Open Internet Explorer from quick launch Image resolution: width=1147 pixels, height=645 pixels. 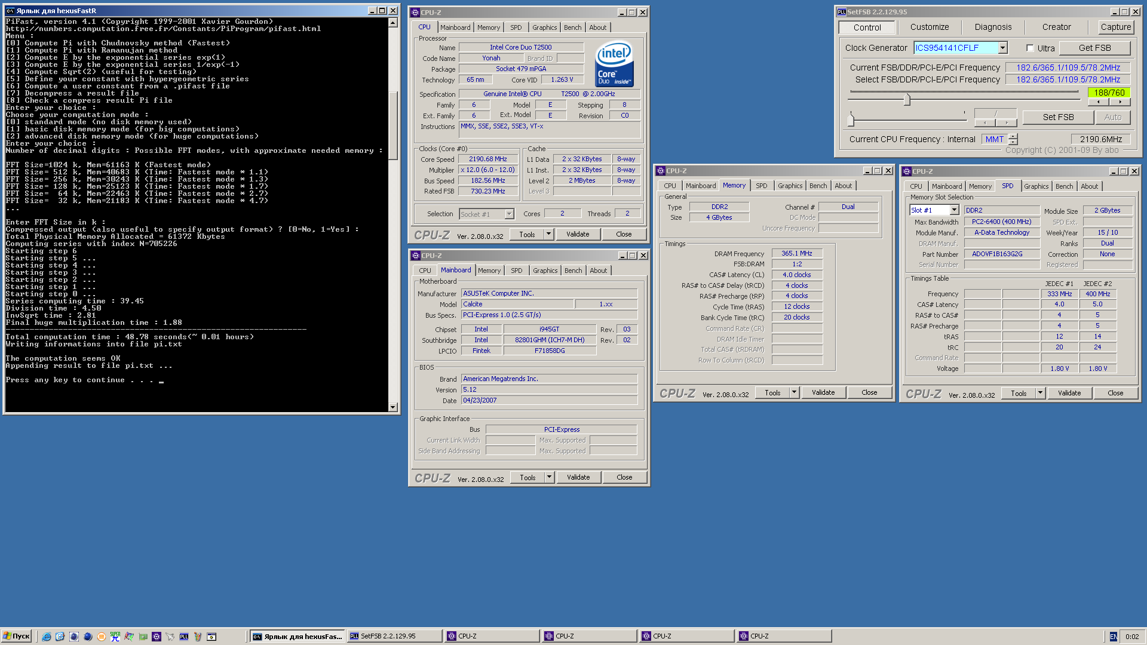pyautogui.click(x=46, y=637)
